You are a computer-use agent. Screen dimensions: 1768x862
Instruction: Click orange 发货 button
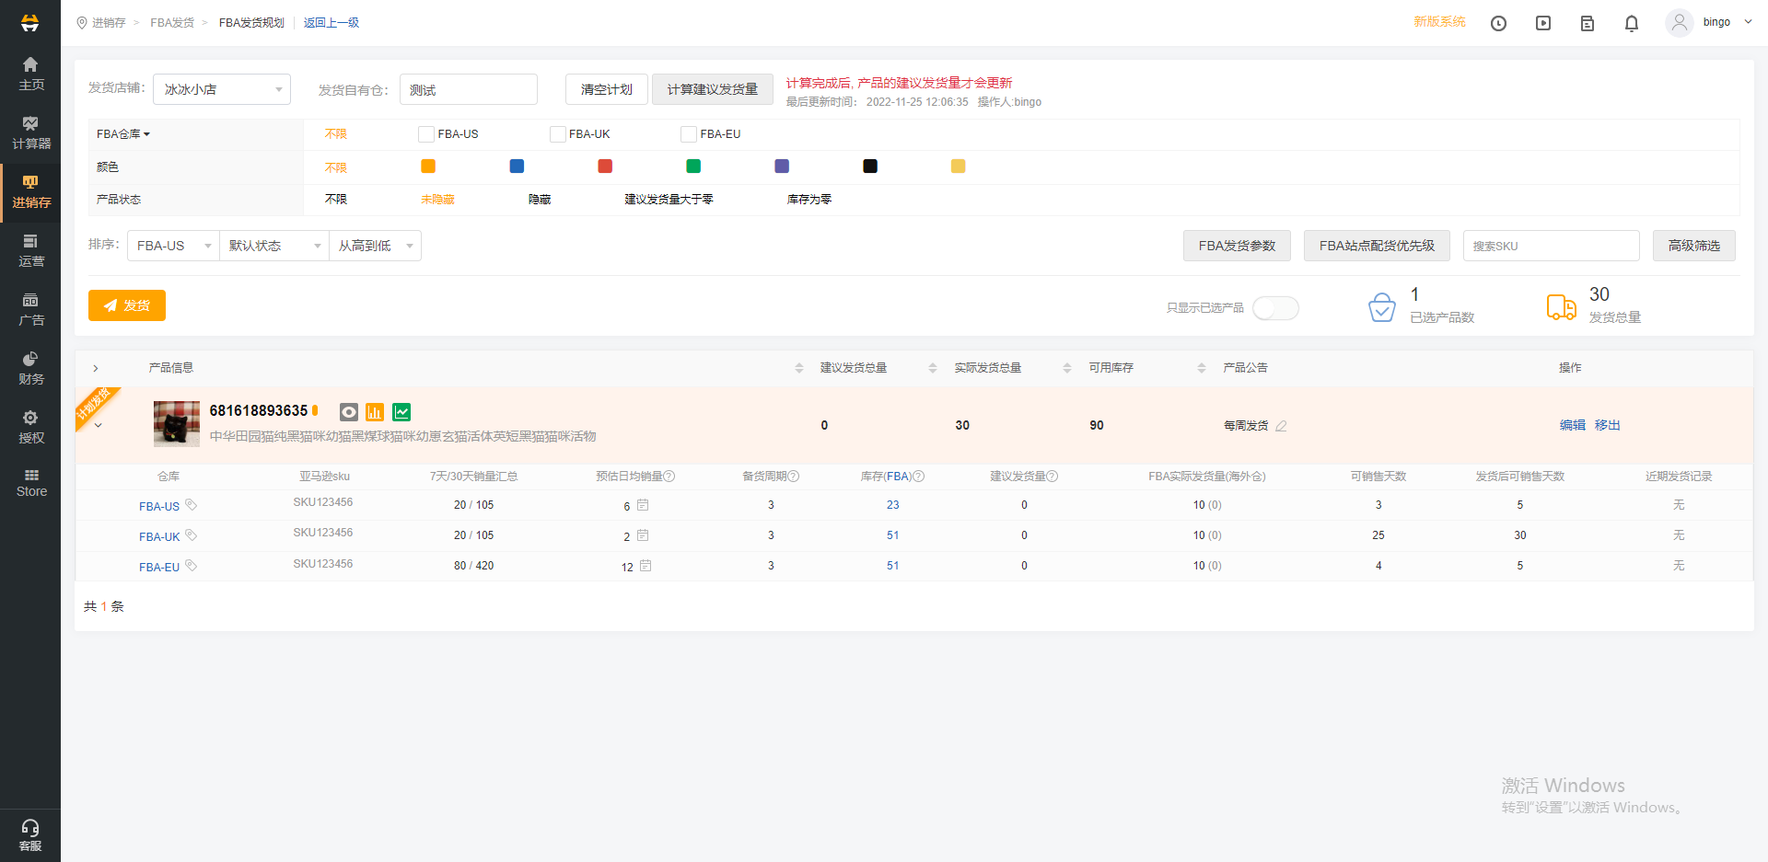[127, 305]
